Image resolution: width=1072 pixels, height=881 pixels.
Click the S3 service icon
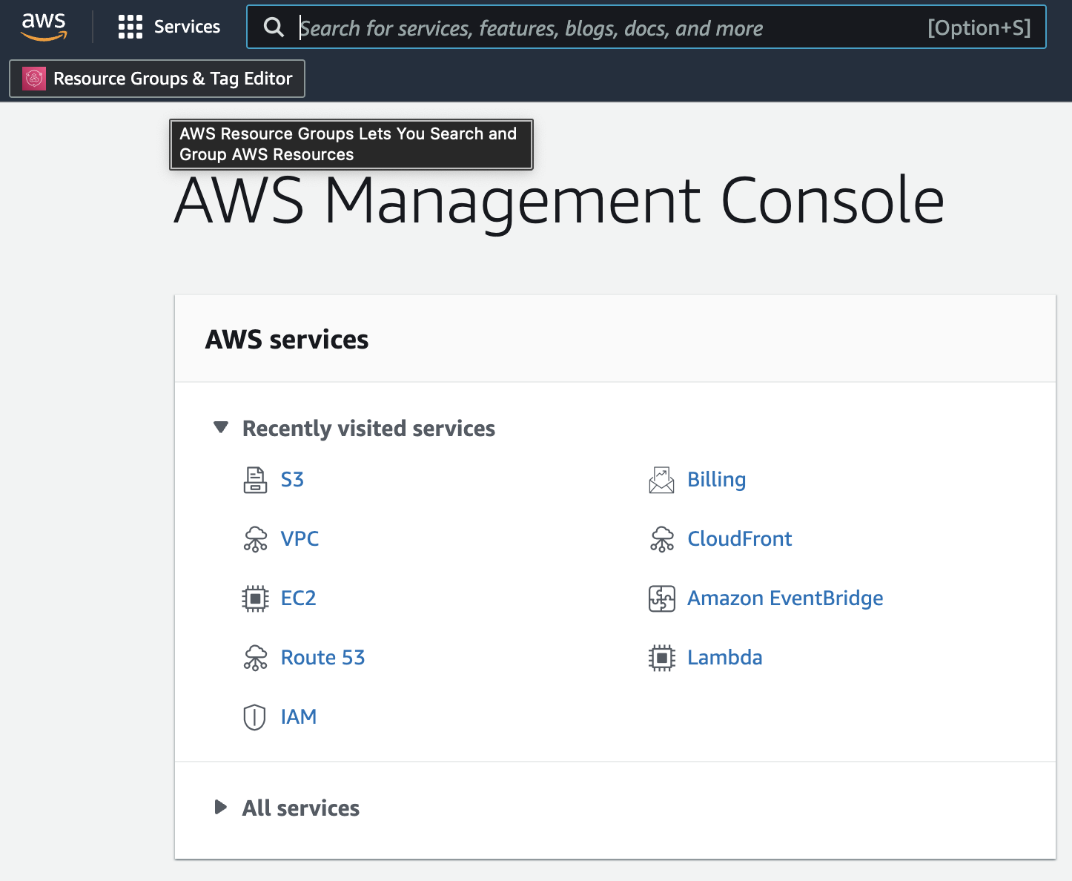[255, 480]
